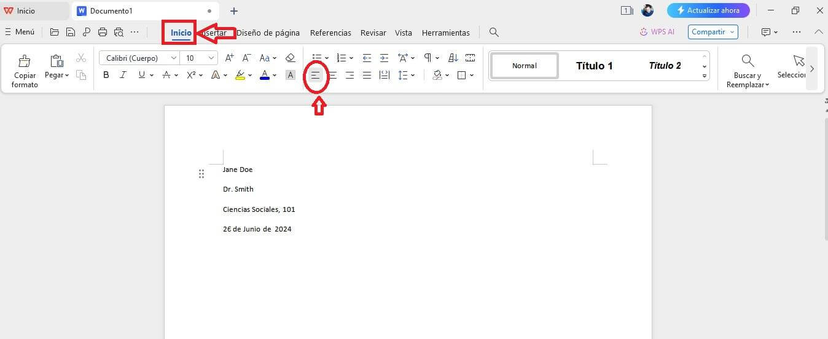
Task: Switch to Revisar tab
Action: click(x=373, y=33)
